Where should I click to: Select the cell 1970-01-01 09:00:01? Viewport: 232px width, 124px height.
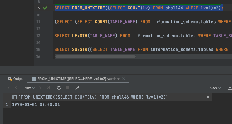pyautogui.click(x=111, y=104)
